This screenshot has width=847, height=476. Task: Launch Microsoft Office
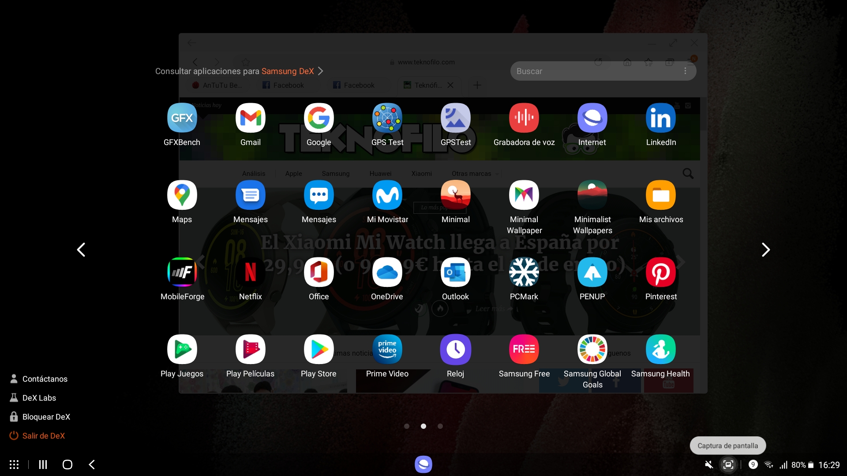click(x=319, y=272)
